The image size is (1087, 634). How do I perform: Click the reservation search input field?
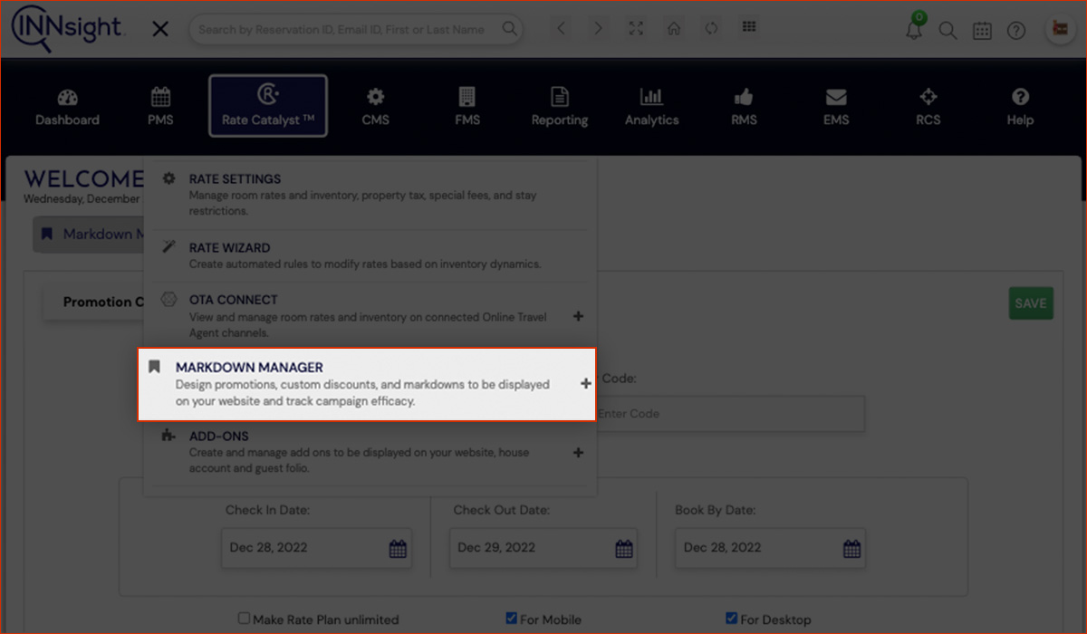coord(356,29)
